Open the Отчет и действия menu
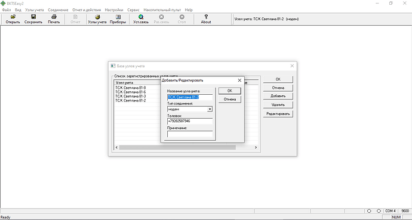This screenshot has height=220, width=412. (87, 10)
